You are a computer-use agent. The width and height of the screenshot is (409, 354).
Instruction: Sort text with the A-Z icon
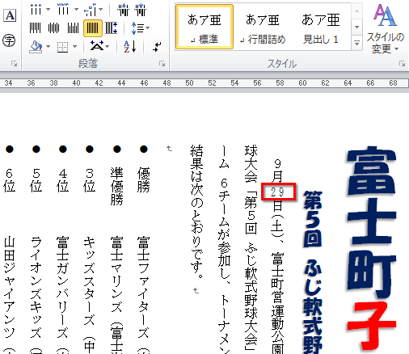tap(130, 46)
